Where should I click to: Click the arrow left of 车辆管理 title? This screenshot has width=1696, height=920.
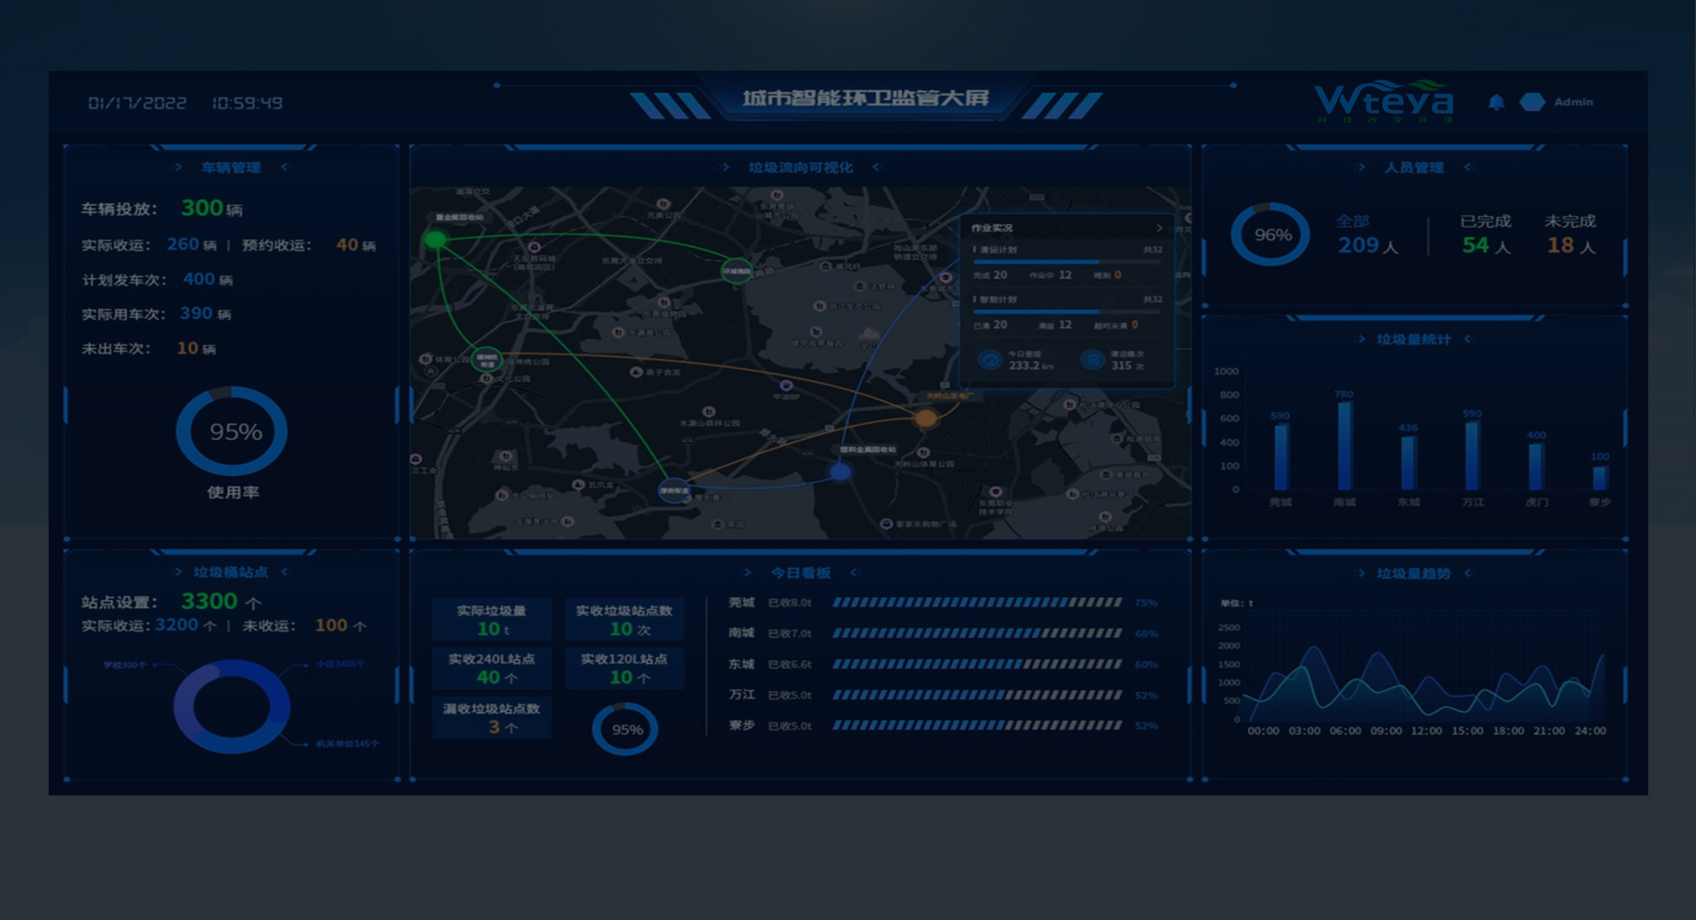point(178,168)
